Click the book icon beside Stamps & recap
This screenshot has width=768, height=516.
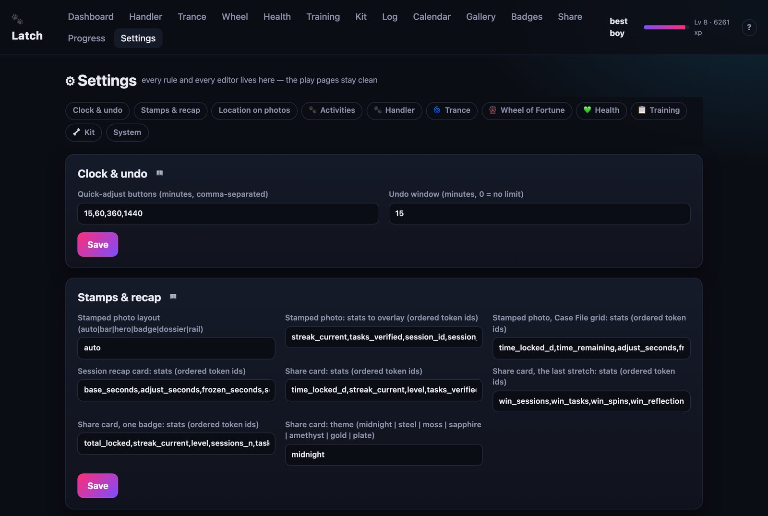point(173,297)
